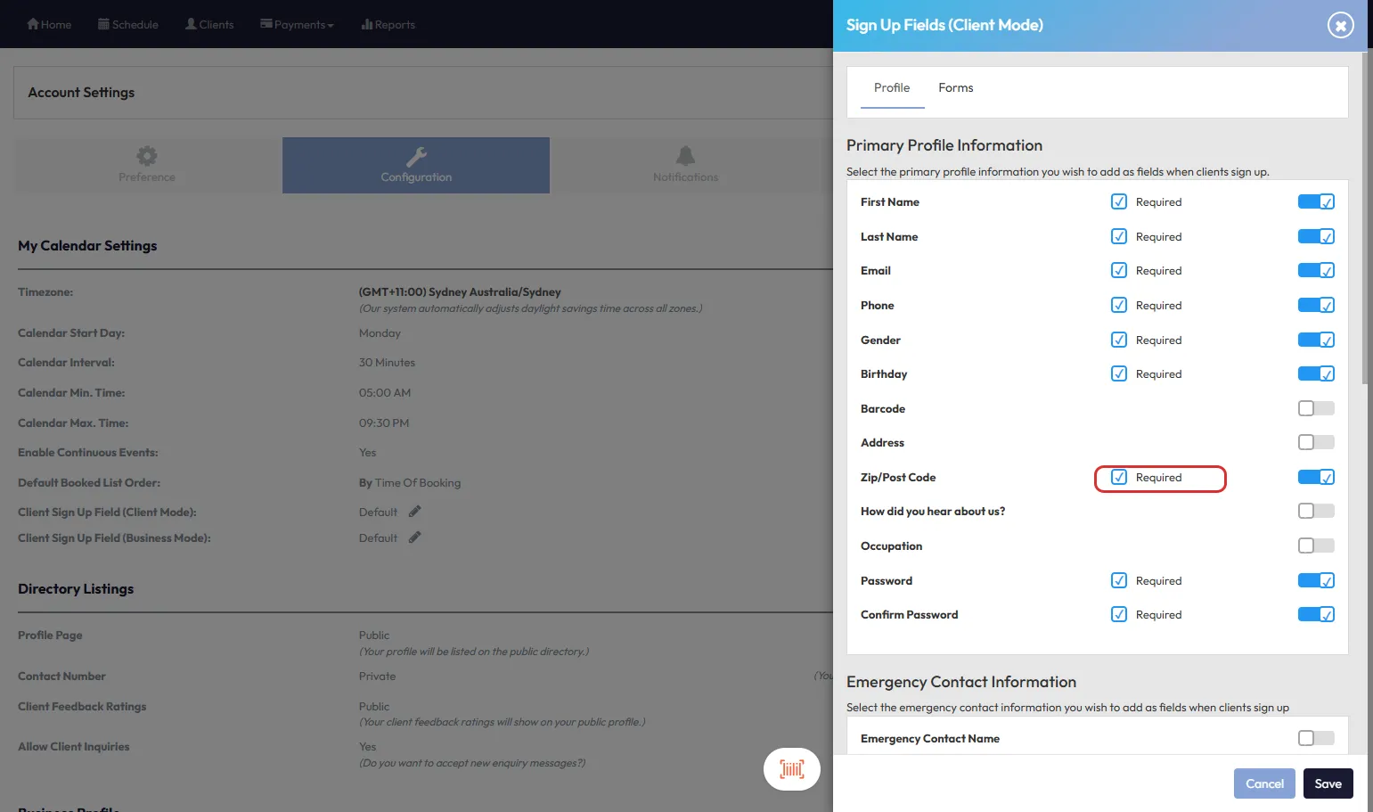Open the Reports page
The image size is (1373, 812).
[x=388, y=25]
